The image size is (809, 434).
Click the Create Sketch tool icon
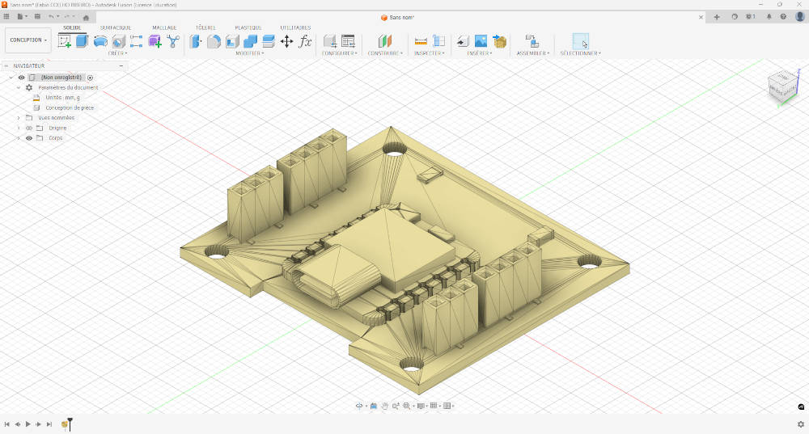click(65, 40)
